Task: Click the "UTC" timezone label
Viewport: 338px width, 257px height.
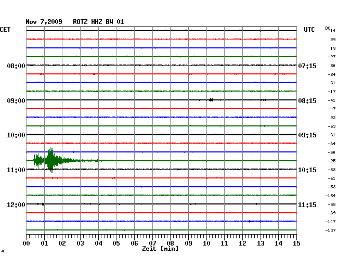Action: click(x=309, y=30)
